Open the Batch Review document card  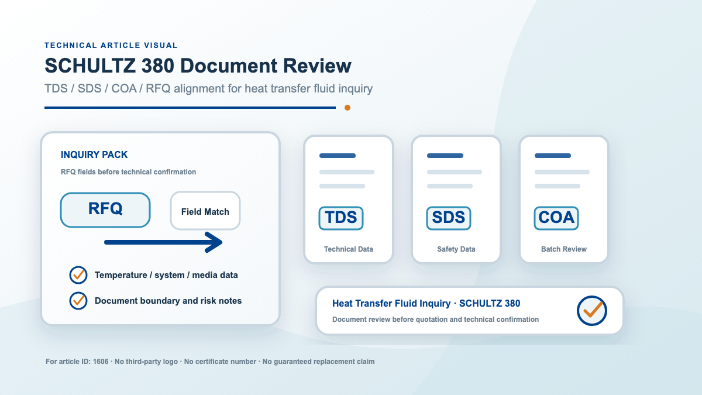564,200
